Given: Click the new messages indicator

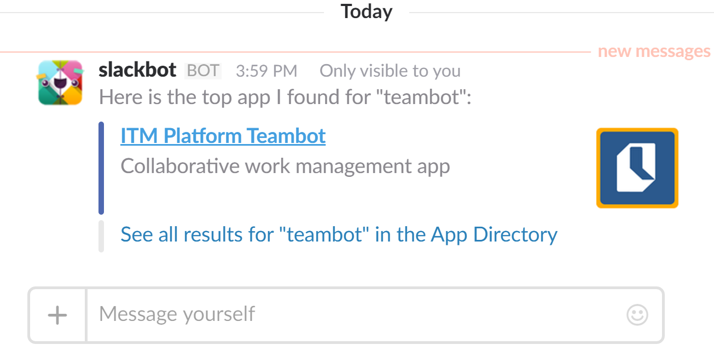Looking at the screenshot, I should (x=654, y=50).
